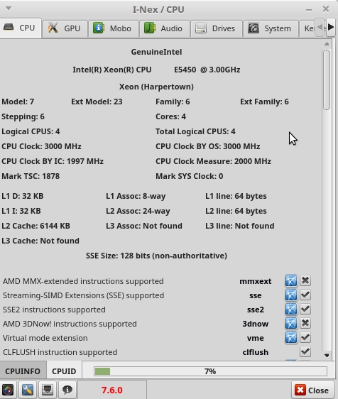Open the wrench settings tool
Viewport: 338px width, 399px height.
[x=28, y=390]
